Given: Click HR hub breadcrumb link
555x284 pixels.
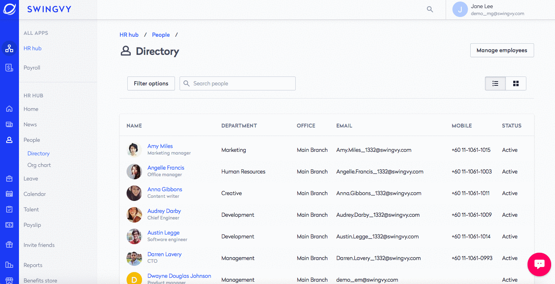Looking at the screenshot, I should (x=129, y=35).
